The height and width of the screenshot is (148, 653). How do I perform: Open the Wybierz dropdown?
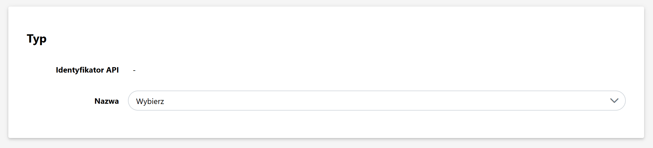click(376, 101)
